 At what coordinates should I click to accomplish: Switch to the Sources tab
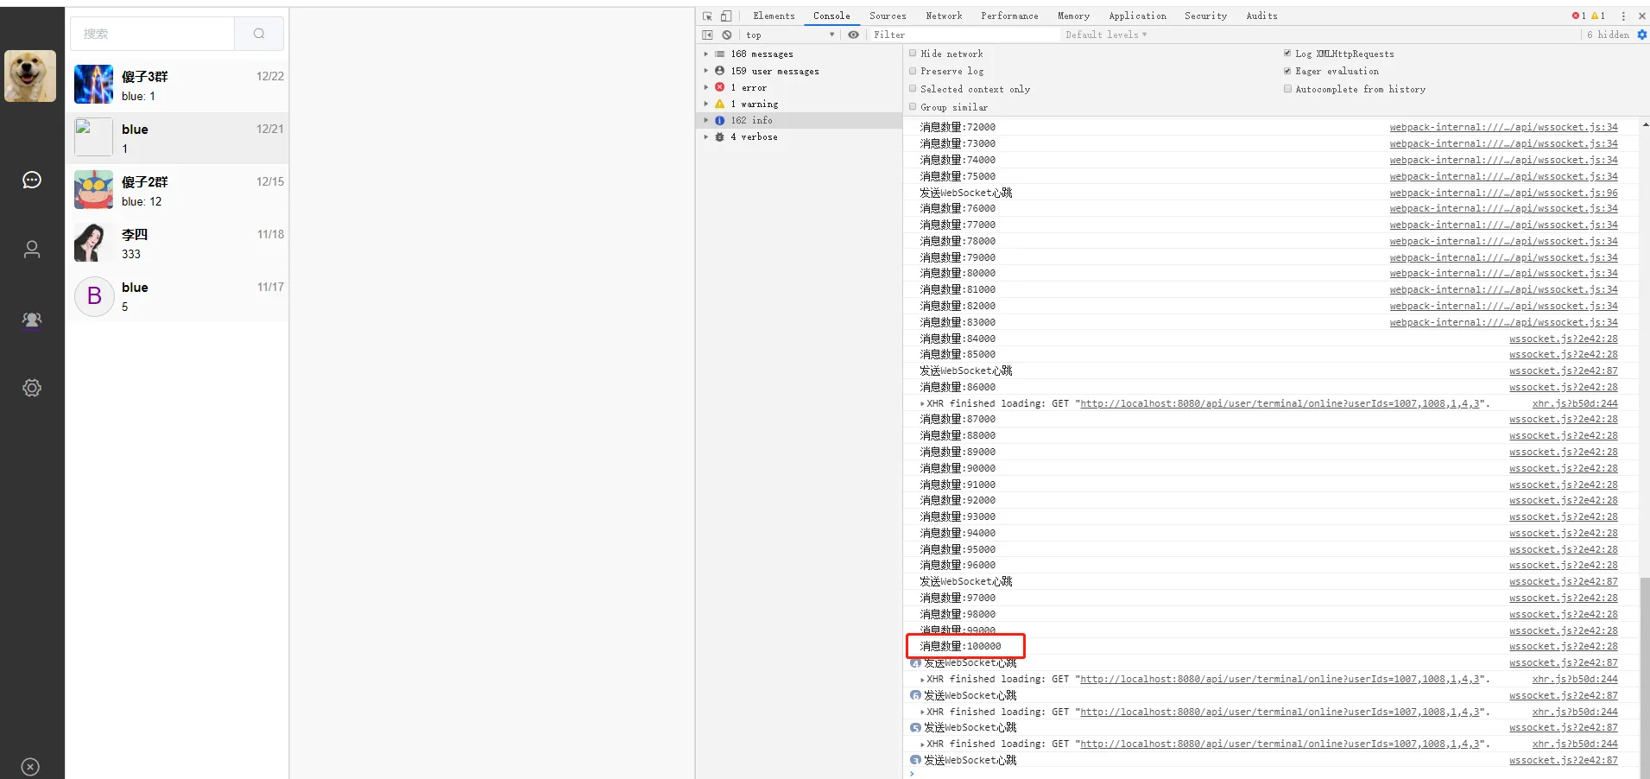pos(887,16)
